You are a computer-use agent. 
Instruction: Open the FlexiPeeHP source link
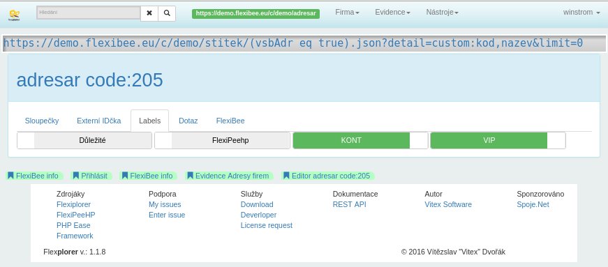pos(76,215)
